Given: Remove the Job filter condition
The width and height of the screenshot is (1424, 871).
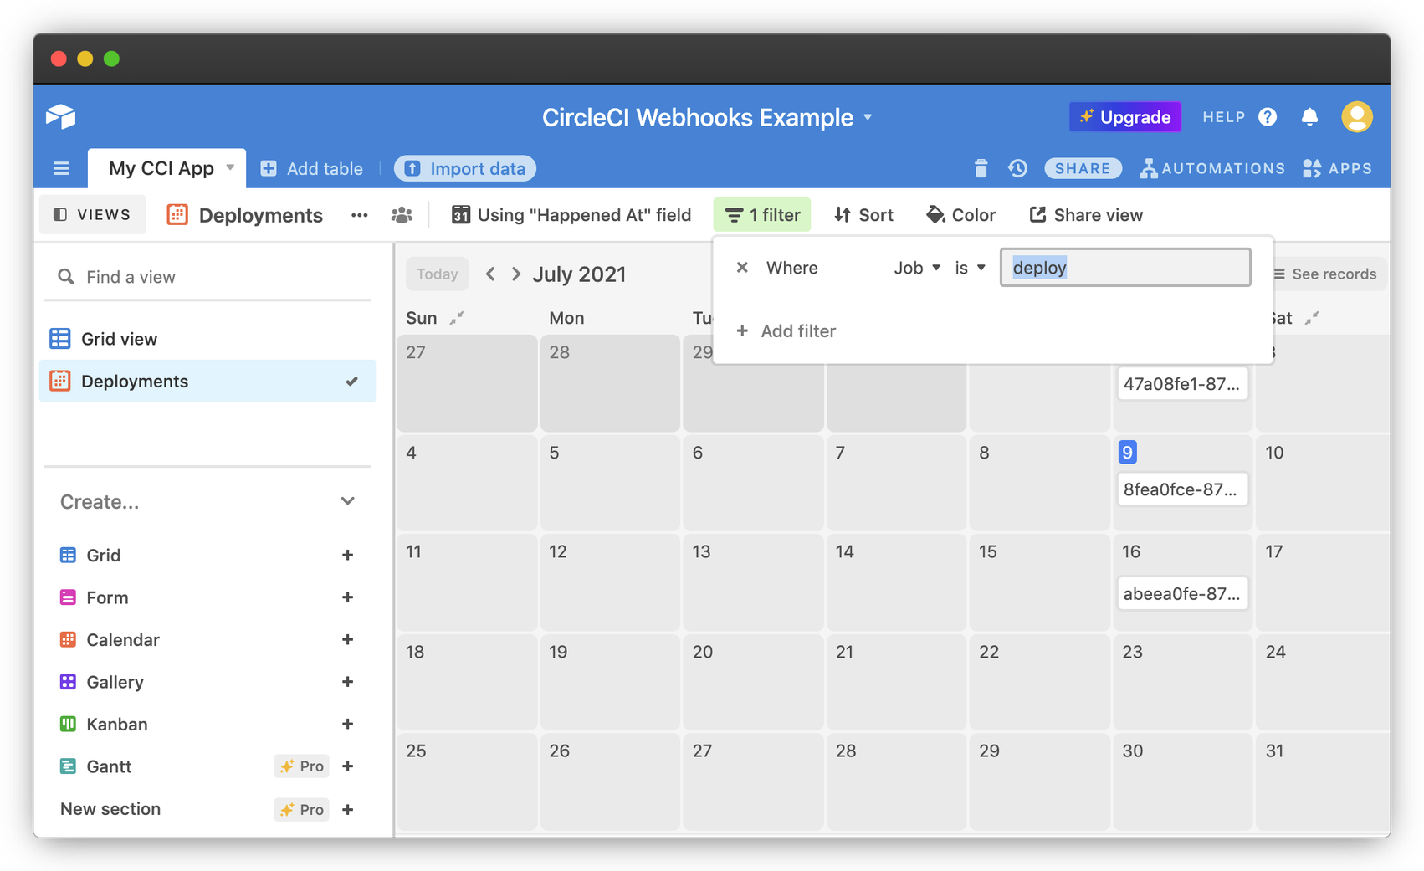Looking at the screenshot, I should tap(742, 268).
